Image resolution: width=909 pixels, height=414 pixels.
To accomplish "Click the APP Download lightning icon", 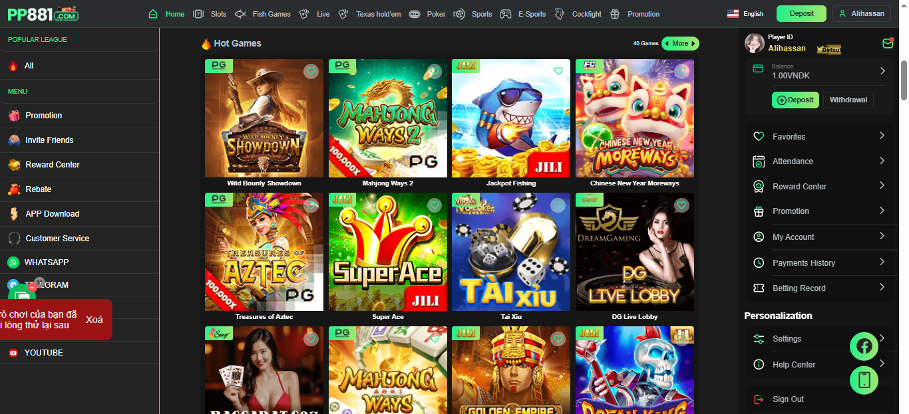I will pyautogui.click(x=14, y=214).
